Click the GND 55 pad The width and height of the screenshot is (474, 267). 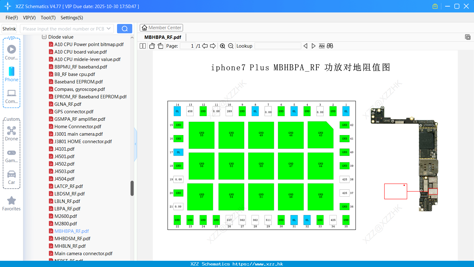tap(202, 135)
